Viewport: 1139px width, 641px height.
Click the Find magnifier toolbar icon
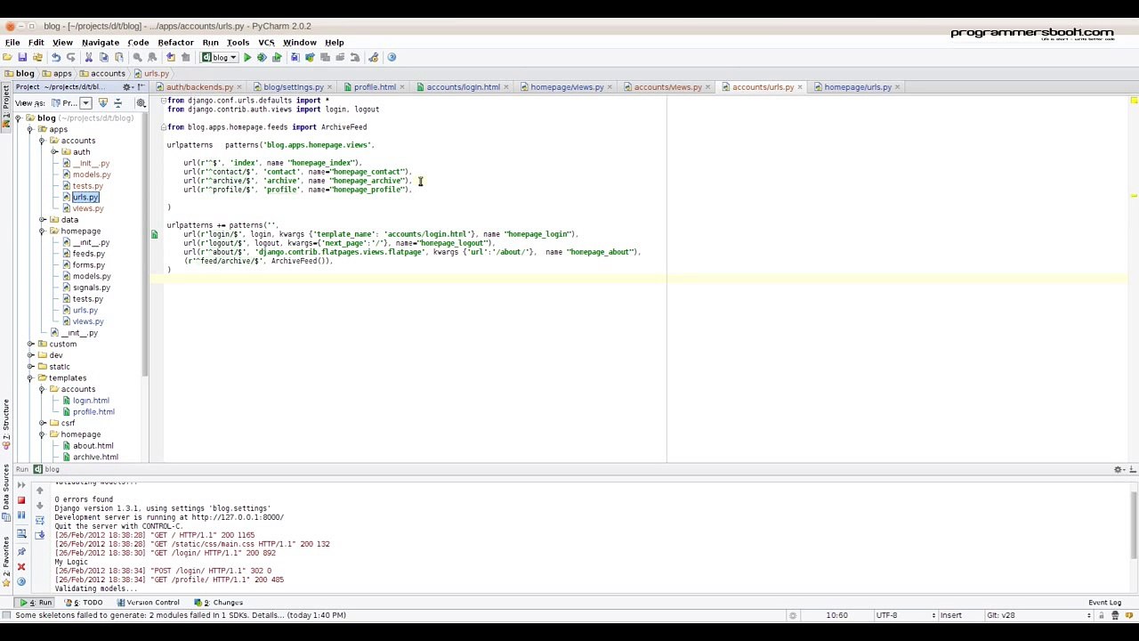(138, 58)
